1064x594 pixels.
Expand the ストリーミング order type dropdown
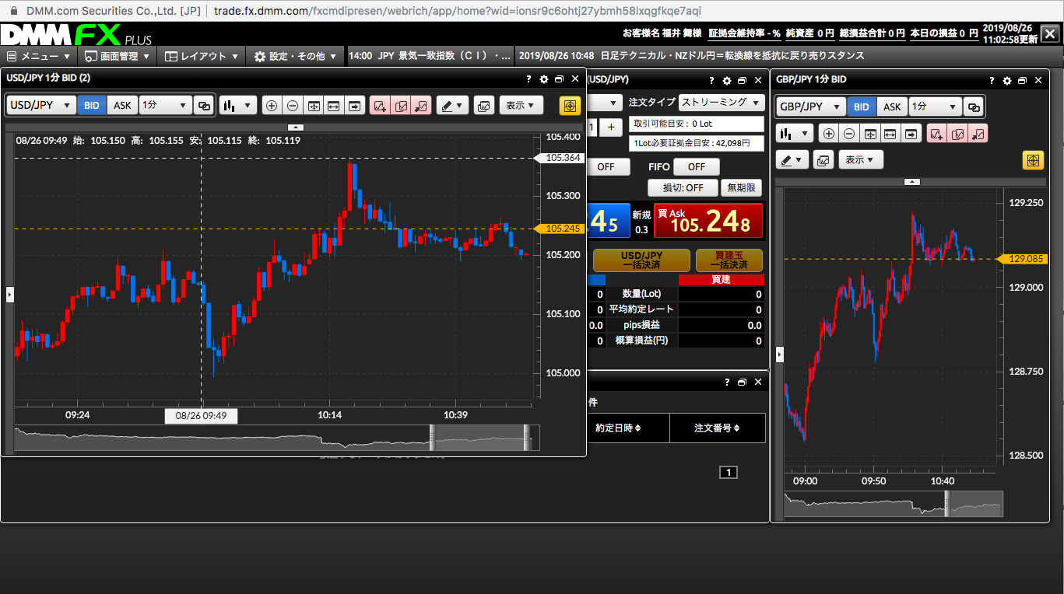tap(721, 103)
